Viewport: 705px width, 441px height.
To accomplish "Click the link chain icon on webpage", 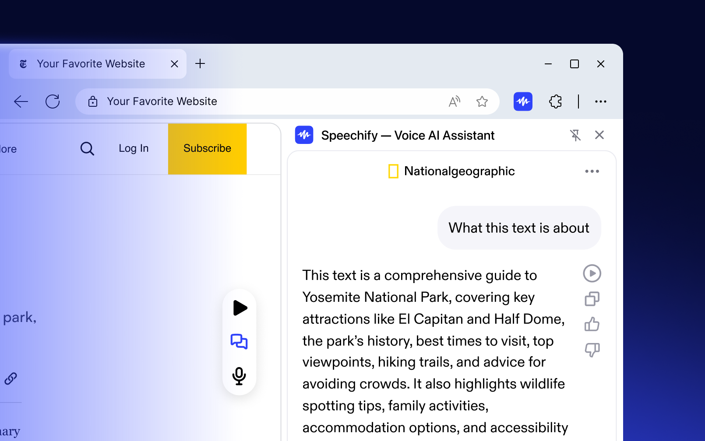I will click(11, 378).
